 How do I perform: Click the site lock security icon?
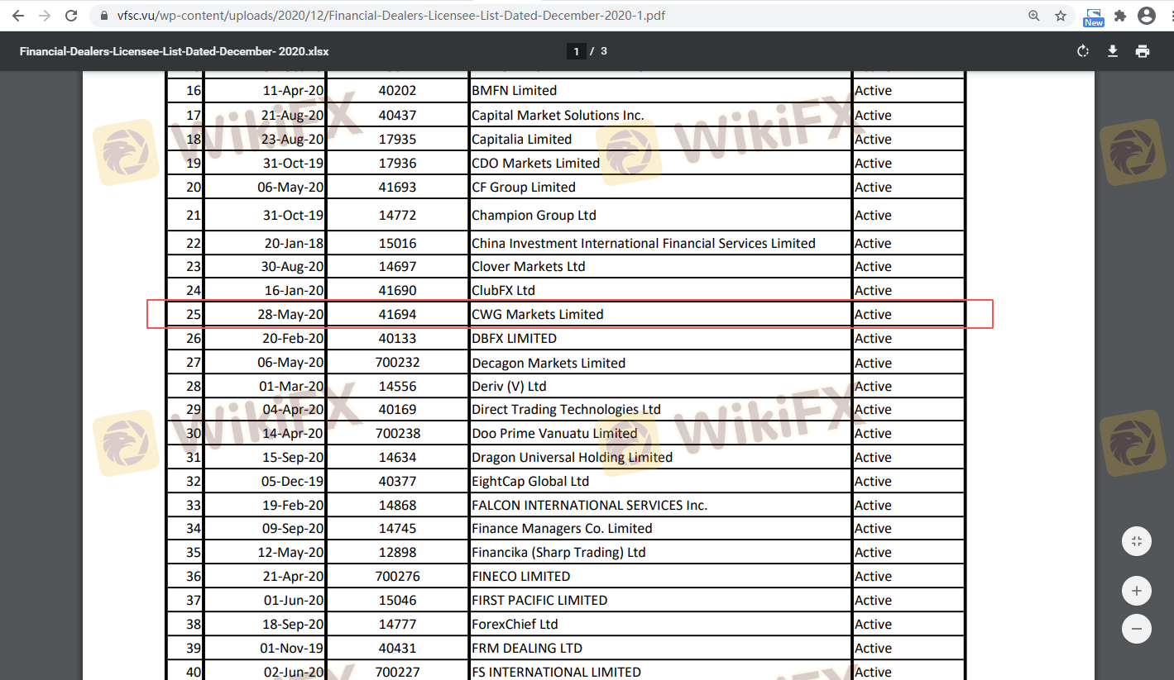click(x=103, y=16)
